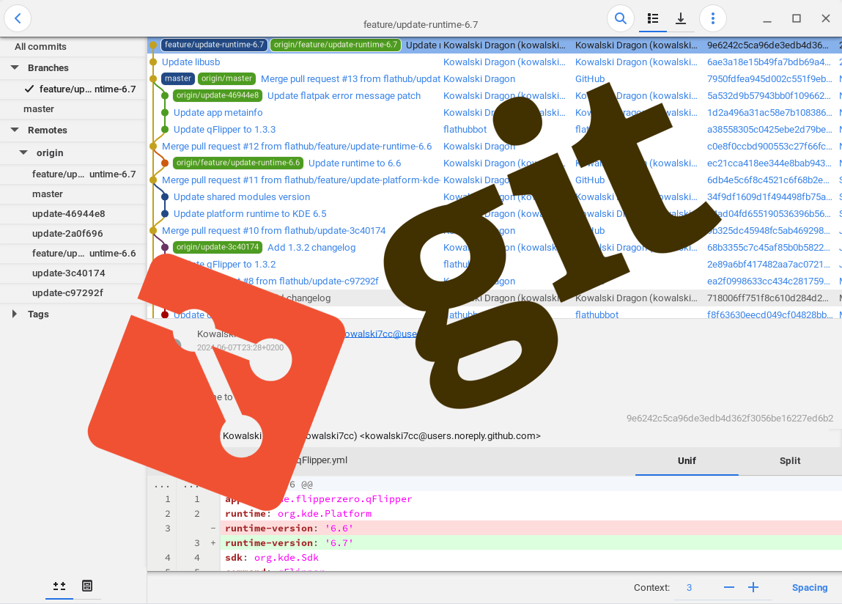This screenshot has width=842, height=604.
Task: Minimize the window
Action: click(x=767, y=19)
